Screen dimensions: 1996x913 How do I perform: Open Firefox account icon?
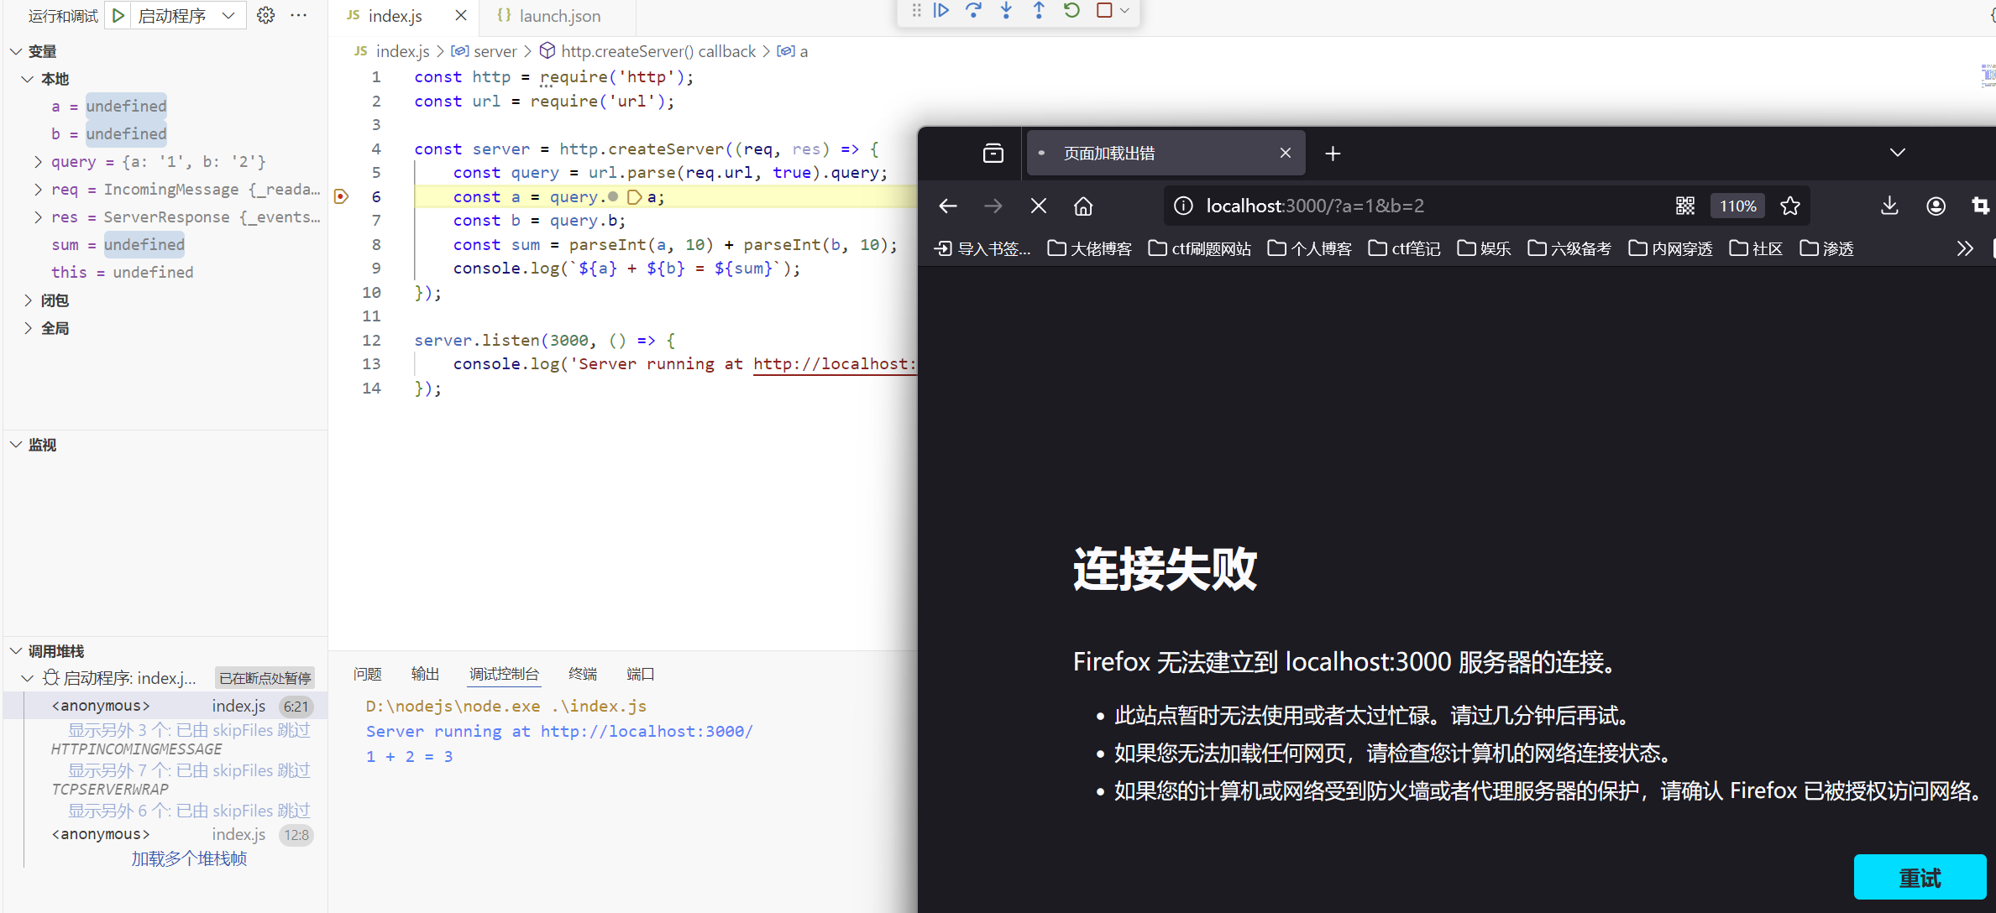(1936, 206)
